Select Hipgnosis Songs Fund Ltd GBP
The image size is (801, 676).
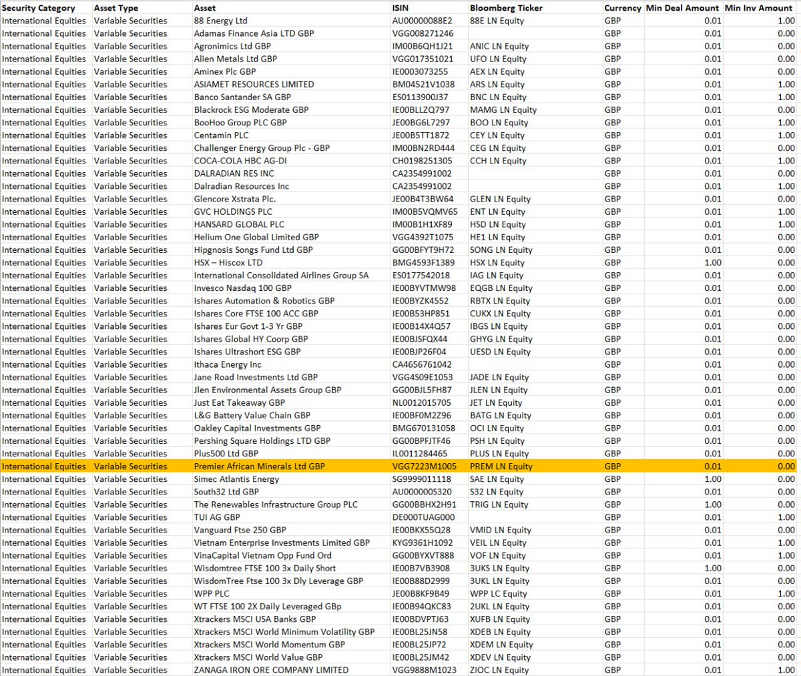(x=254, y=250)
